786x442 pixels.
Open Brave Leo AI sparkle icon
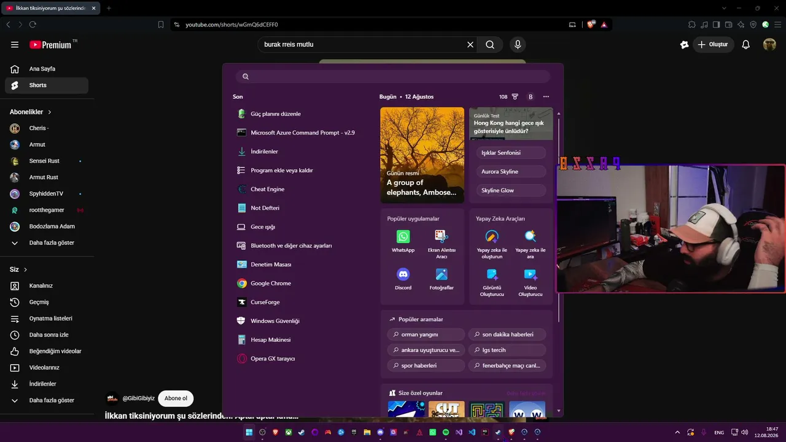click(x=741, y=25)
